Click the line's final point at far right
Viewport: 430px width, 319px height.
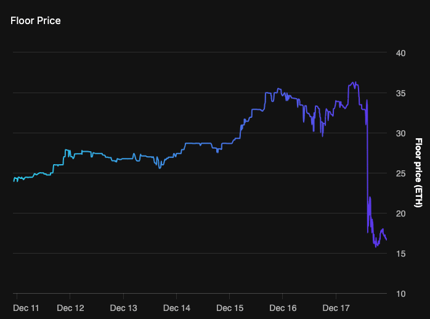click(x=386, y=239)
